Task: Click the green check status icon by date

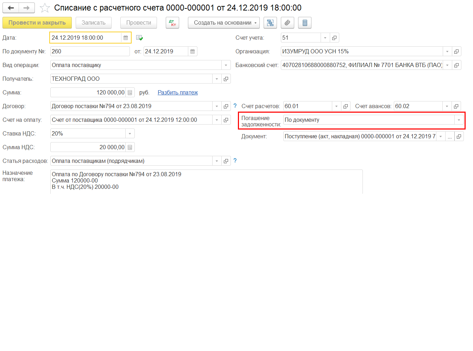Action: (139, 38)
